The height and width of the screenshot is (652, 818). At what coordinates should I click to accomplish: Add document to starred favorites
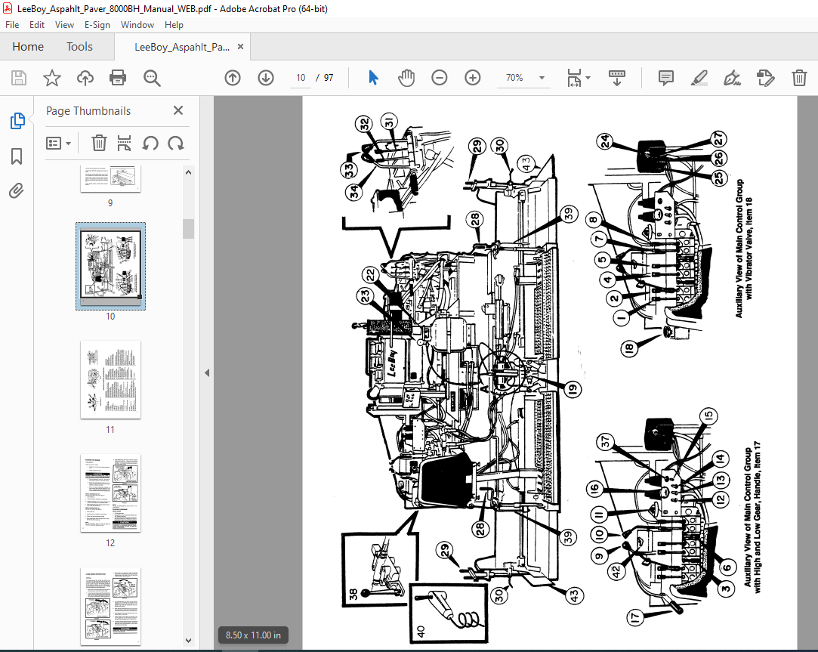[51, 78]
